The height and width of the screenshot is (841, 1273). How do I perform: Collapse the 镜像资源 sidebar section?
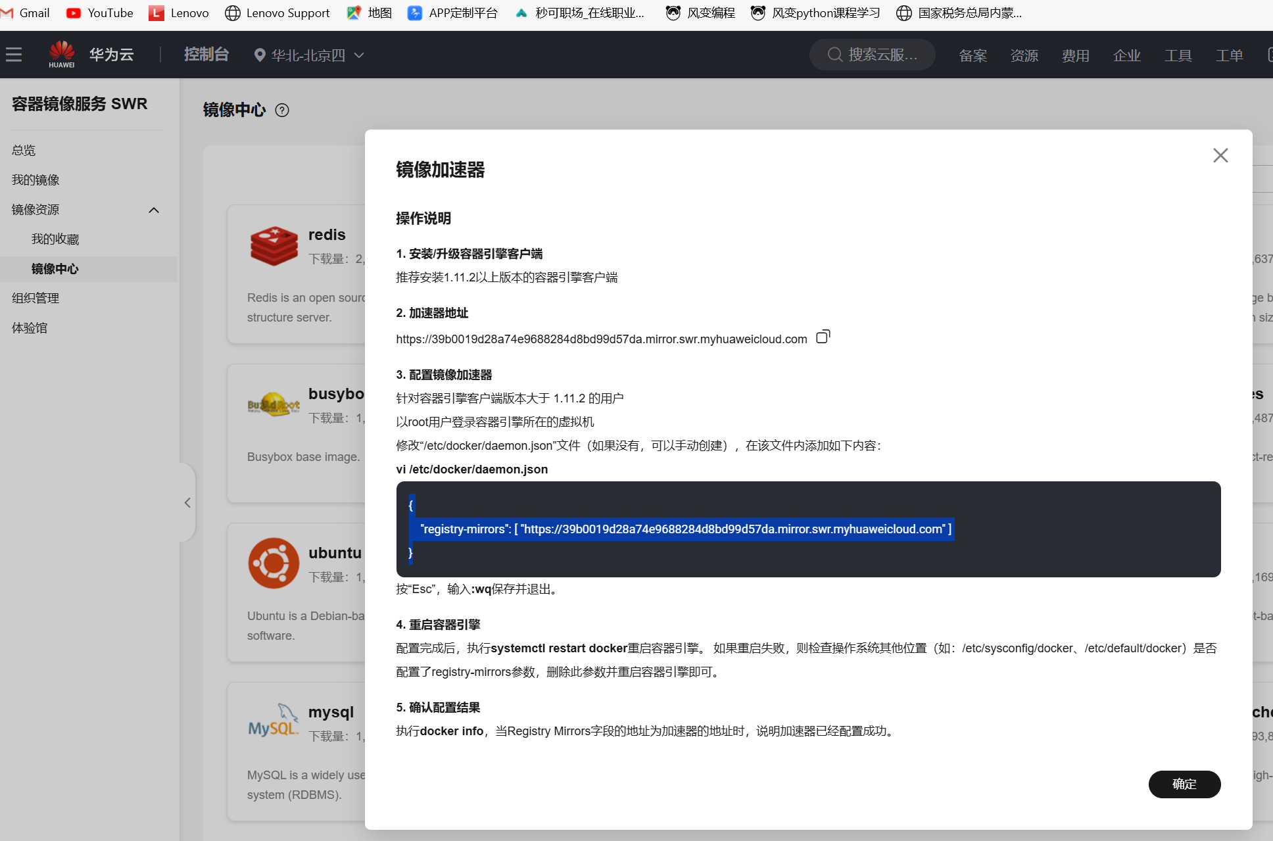click(x=154, y=210)
